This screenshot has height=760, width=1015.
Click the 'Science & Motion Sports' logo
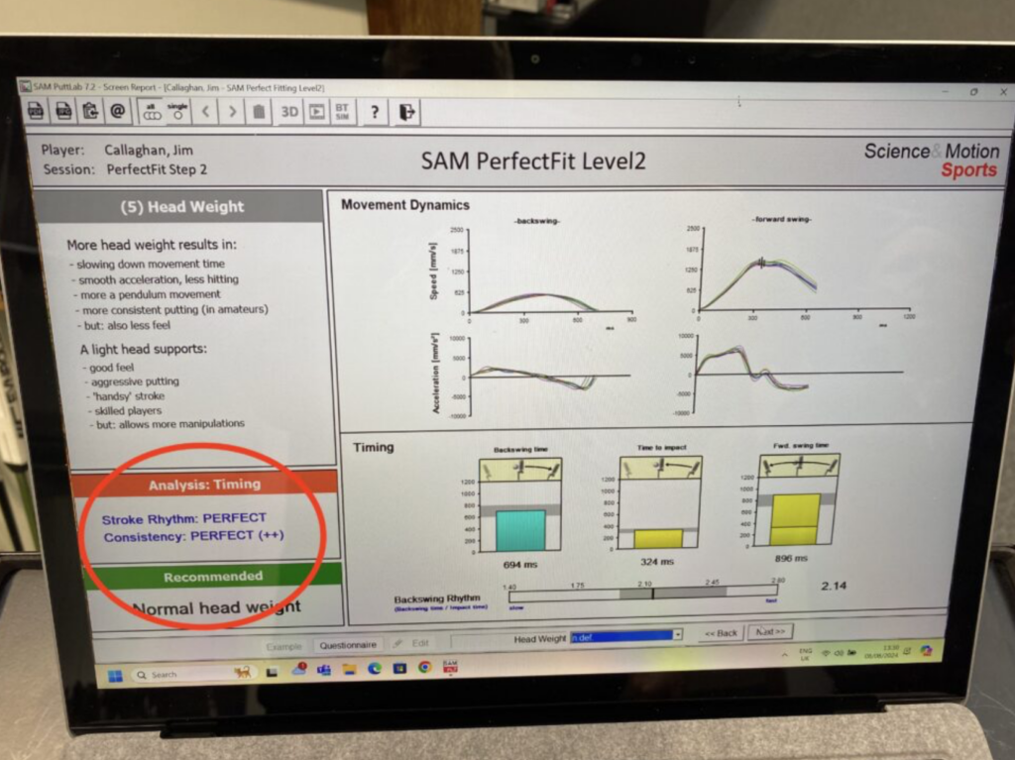point(932,160)
